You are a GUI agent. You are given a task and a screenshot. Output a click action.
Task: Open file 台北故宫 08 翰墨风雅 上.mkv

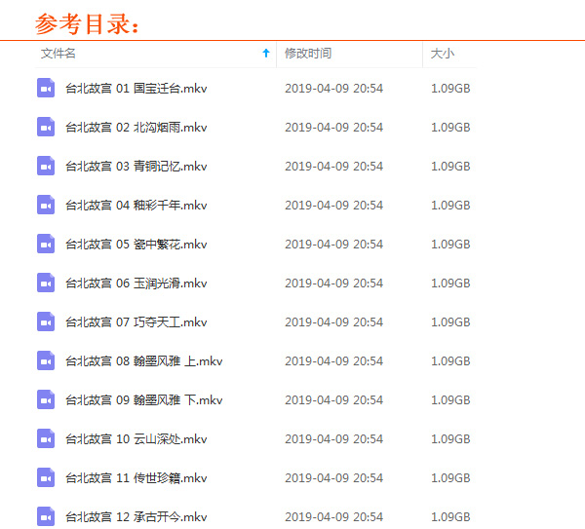coord(143,361)
